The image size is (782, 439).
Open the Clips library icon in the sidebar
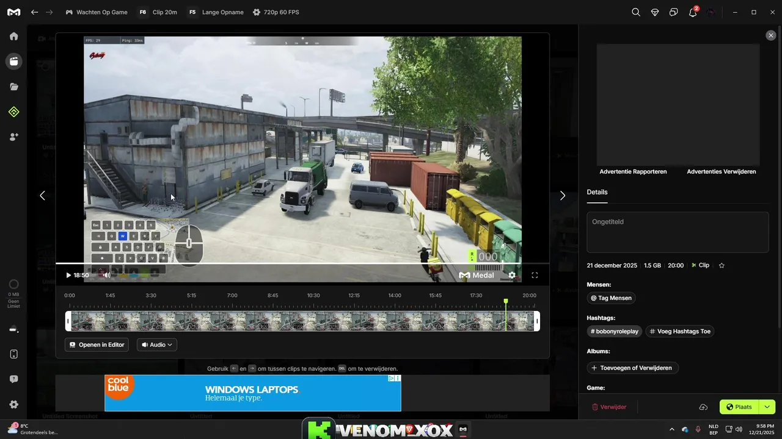(x=13, y=61)
